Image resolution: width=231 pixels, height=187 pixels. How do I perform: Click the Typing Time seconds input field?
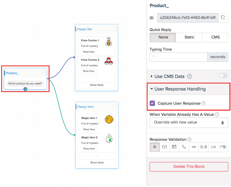pos(179,57)
